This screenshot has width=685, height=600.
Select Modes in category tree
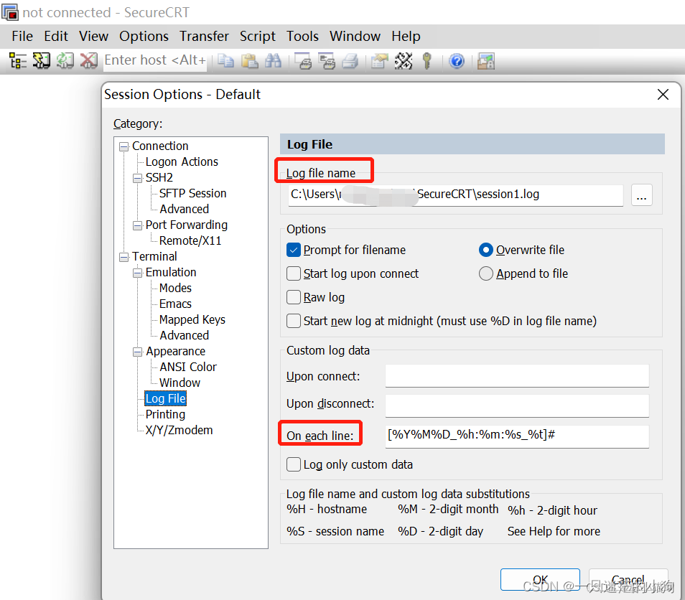[x=175, y=289]
